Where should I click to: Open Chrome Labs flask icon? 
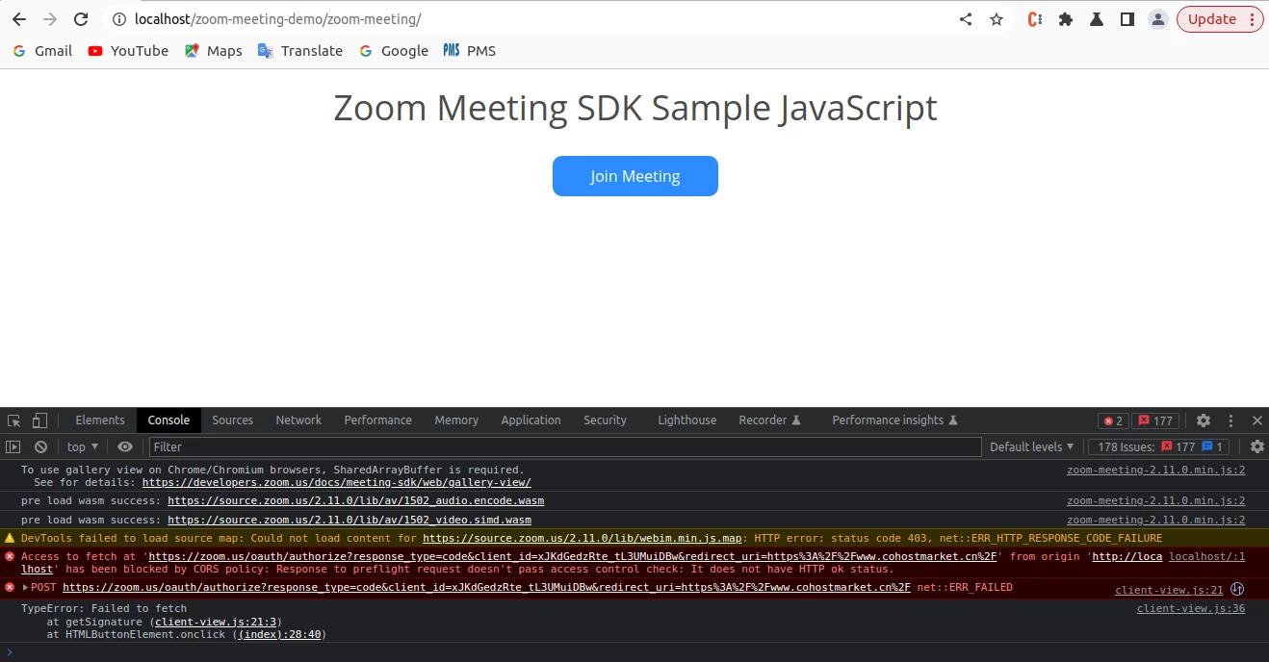(x=1097, y=19)
